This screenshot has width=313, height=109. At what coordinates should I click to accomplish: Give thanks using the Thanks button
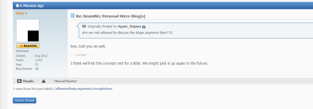tap(25, 81)
